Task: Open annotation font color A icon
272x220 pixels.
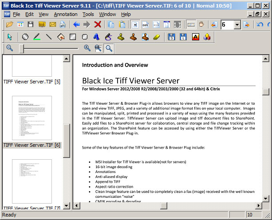Action: [196, 37]
